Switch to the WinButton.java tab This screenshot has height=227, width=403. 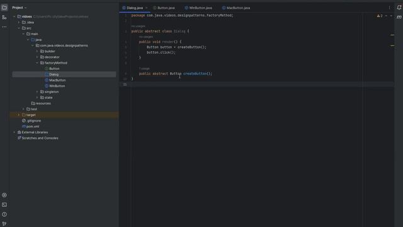pos(198,8)
